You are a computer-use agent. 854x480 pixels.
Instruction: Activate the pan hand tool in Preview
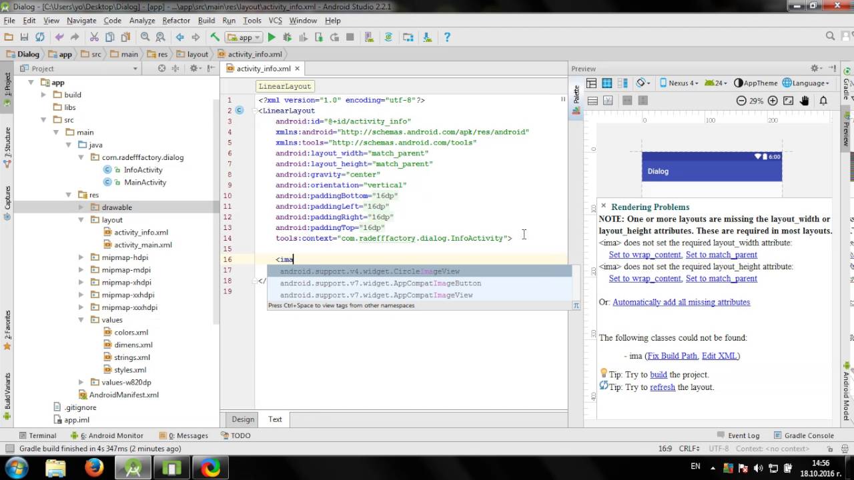(805, 101)
